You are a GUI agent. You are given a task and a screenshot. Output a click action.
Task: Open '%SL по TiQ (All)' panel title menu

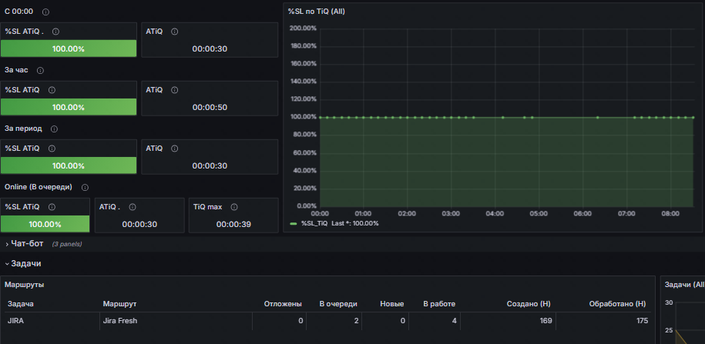pyautogui.click(x=316, y=12)
